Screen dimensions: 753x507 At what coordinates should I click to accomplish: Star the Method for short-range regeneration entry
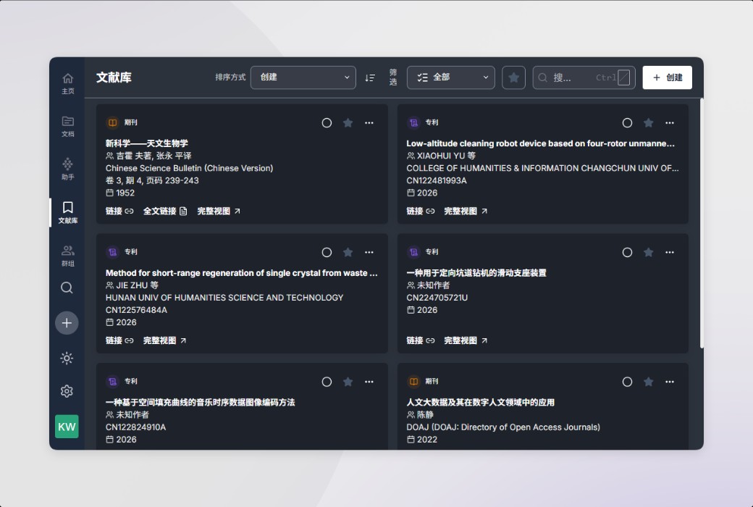(348, 252)
